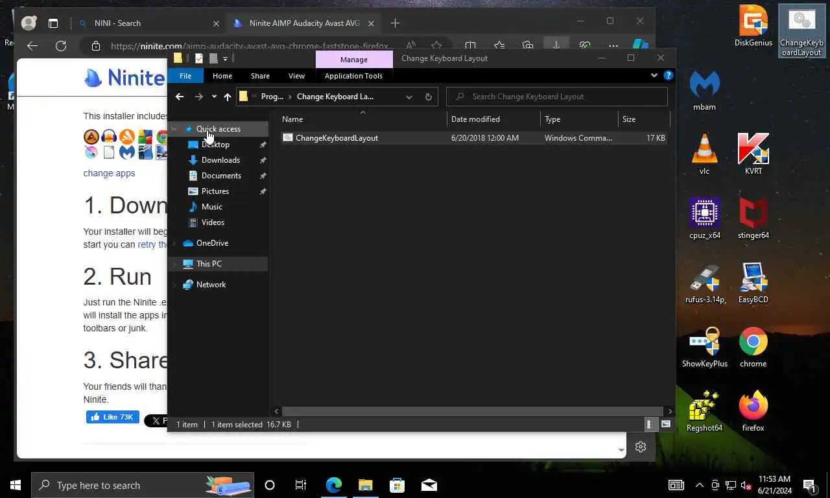Refresh the Explorer address bar location
This screenshot has width=830, height=498.
click(428, 97)
